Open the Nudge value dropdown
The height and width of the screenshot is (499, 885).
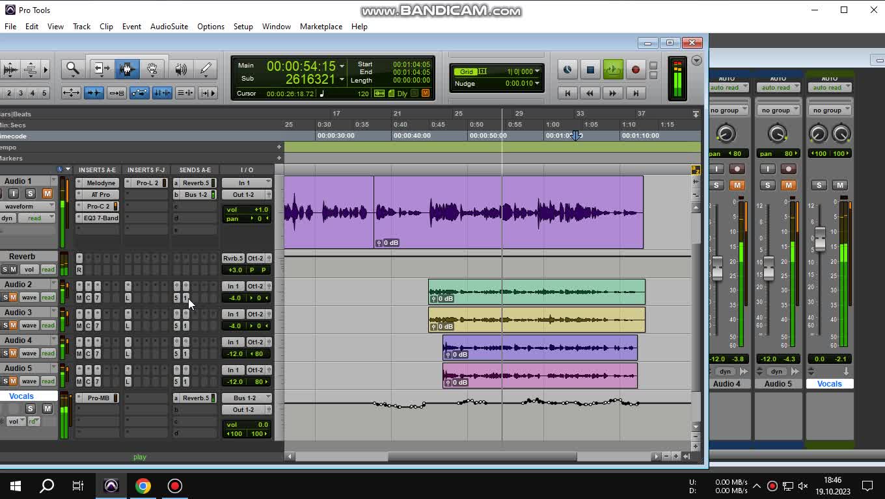(x=538, y=83)
